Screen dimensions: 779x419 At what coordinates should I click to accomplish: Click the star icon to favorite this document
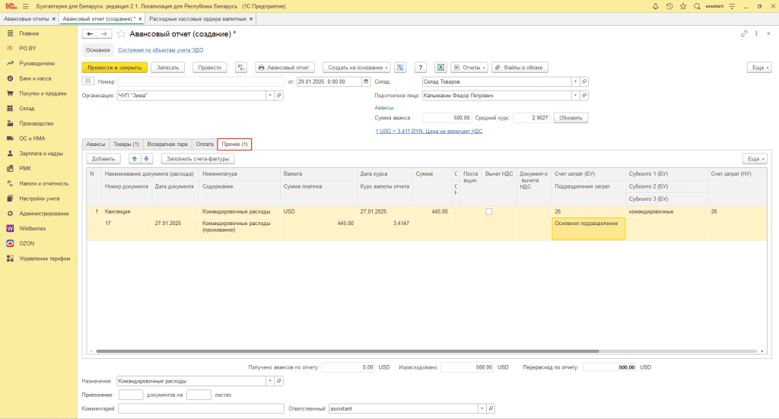pyautogui.click(x=120, y=34)
